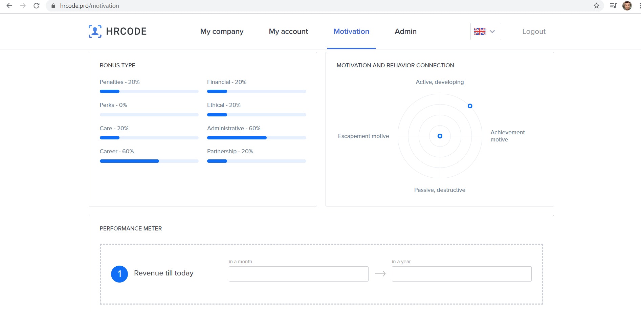Viewport: 641px width, 312px height.
Task: Reload the page with the refresh icon
Action: (36, 5)
